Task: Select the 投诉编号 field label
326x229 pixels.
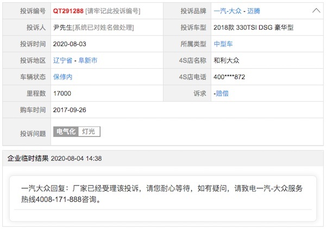Action: (x=33, y=11)
